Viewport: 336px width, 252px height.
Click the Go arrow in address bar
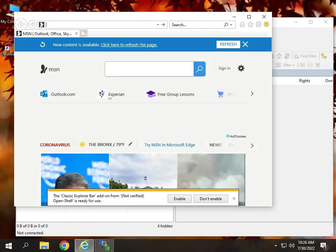coord(163,25)
